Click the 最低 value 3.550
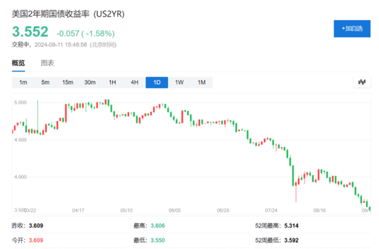Screen dimensions: 379x249 pyautogui.click(x=158, y=240)
